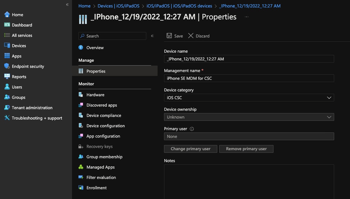Click the Discovered apps icon
350x199 pixels.
81,105
